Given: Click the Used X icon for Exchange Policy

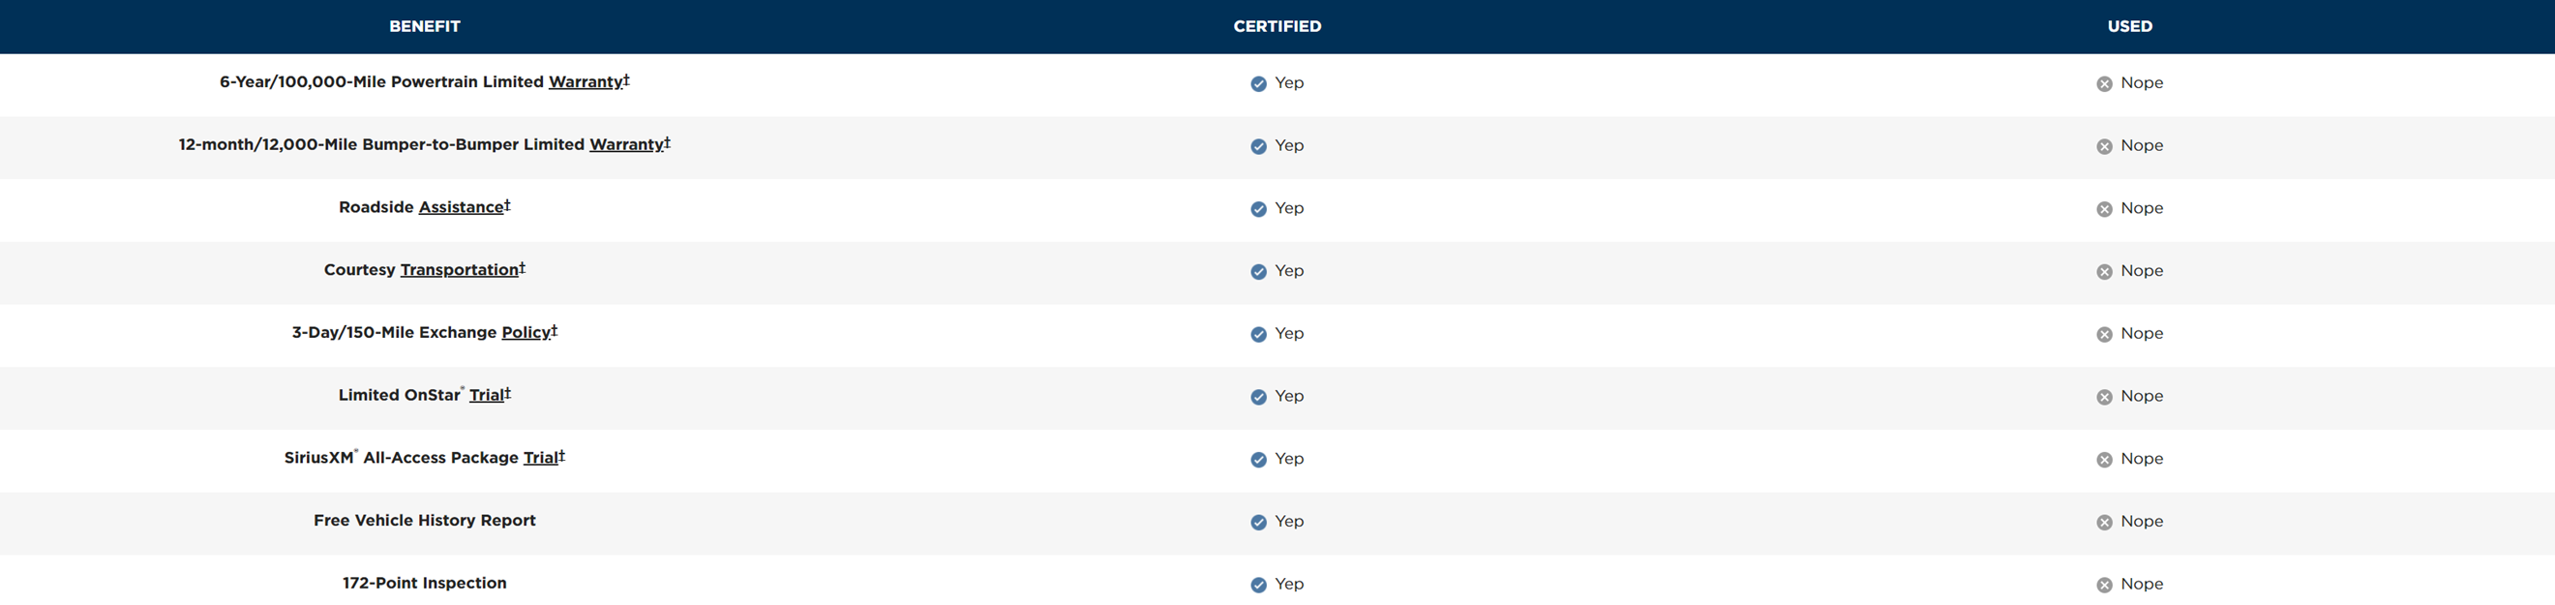Looking at the screenshot, I should coord(2104,334).
